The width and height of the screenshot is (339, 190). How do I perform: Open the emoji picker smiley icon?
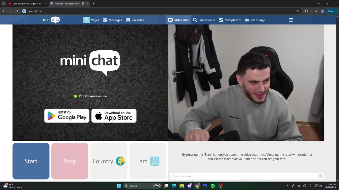(x=320, y=176)
